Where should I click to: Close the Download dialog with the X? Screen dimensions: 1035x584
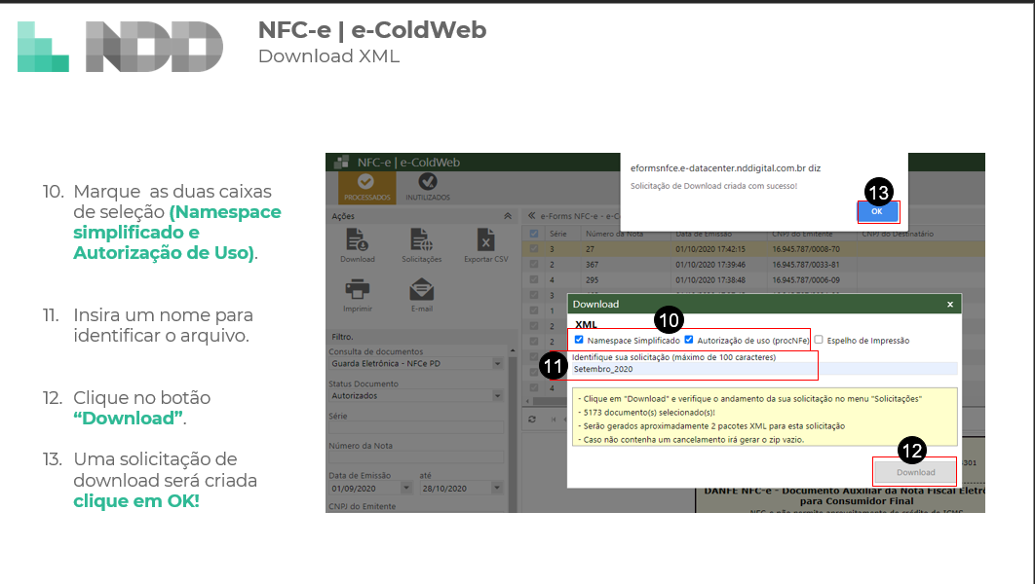click(x=950, y=305)
